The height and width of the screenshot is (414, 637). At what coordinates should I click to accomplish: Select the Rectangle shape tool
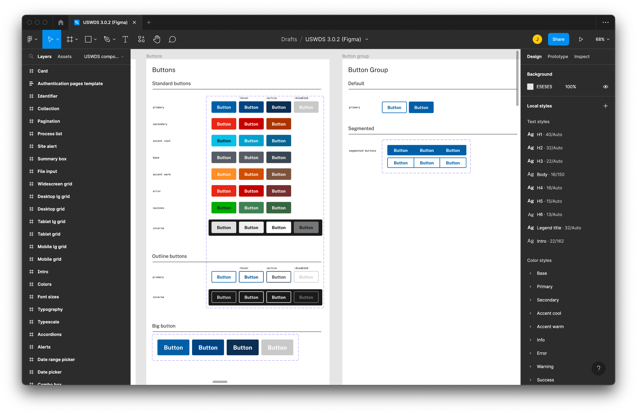click(88, 39)
